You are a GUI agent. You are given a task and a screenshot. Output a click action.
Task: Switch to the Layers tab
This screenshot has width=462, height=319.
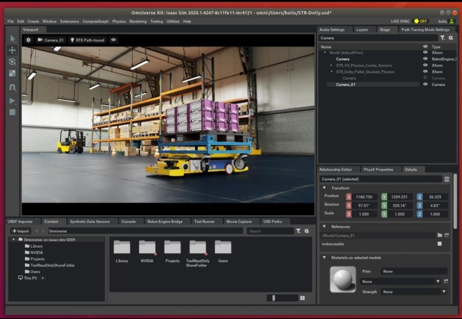pyautogui.click(x=362, y=30)
